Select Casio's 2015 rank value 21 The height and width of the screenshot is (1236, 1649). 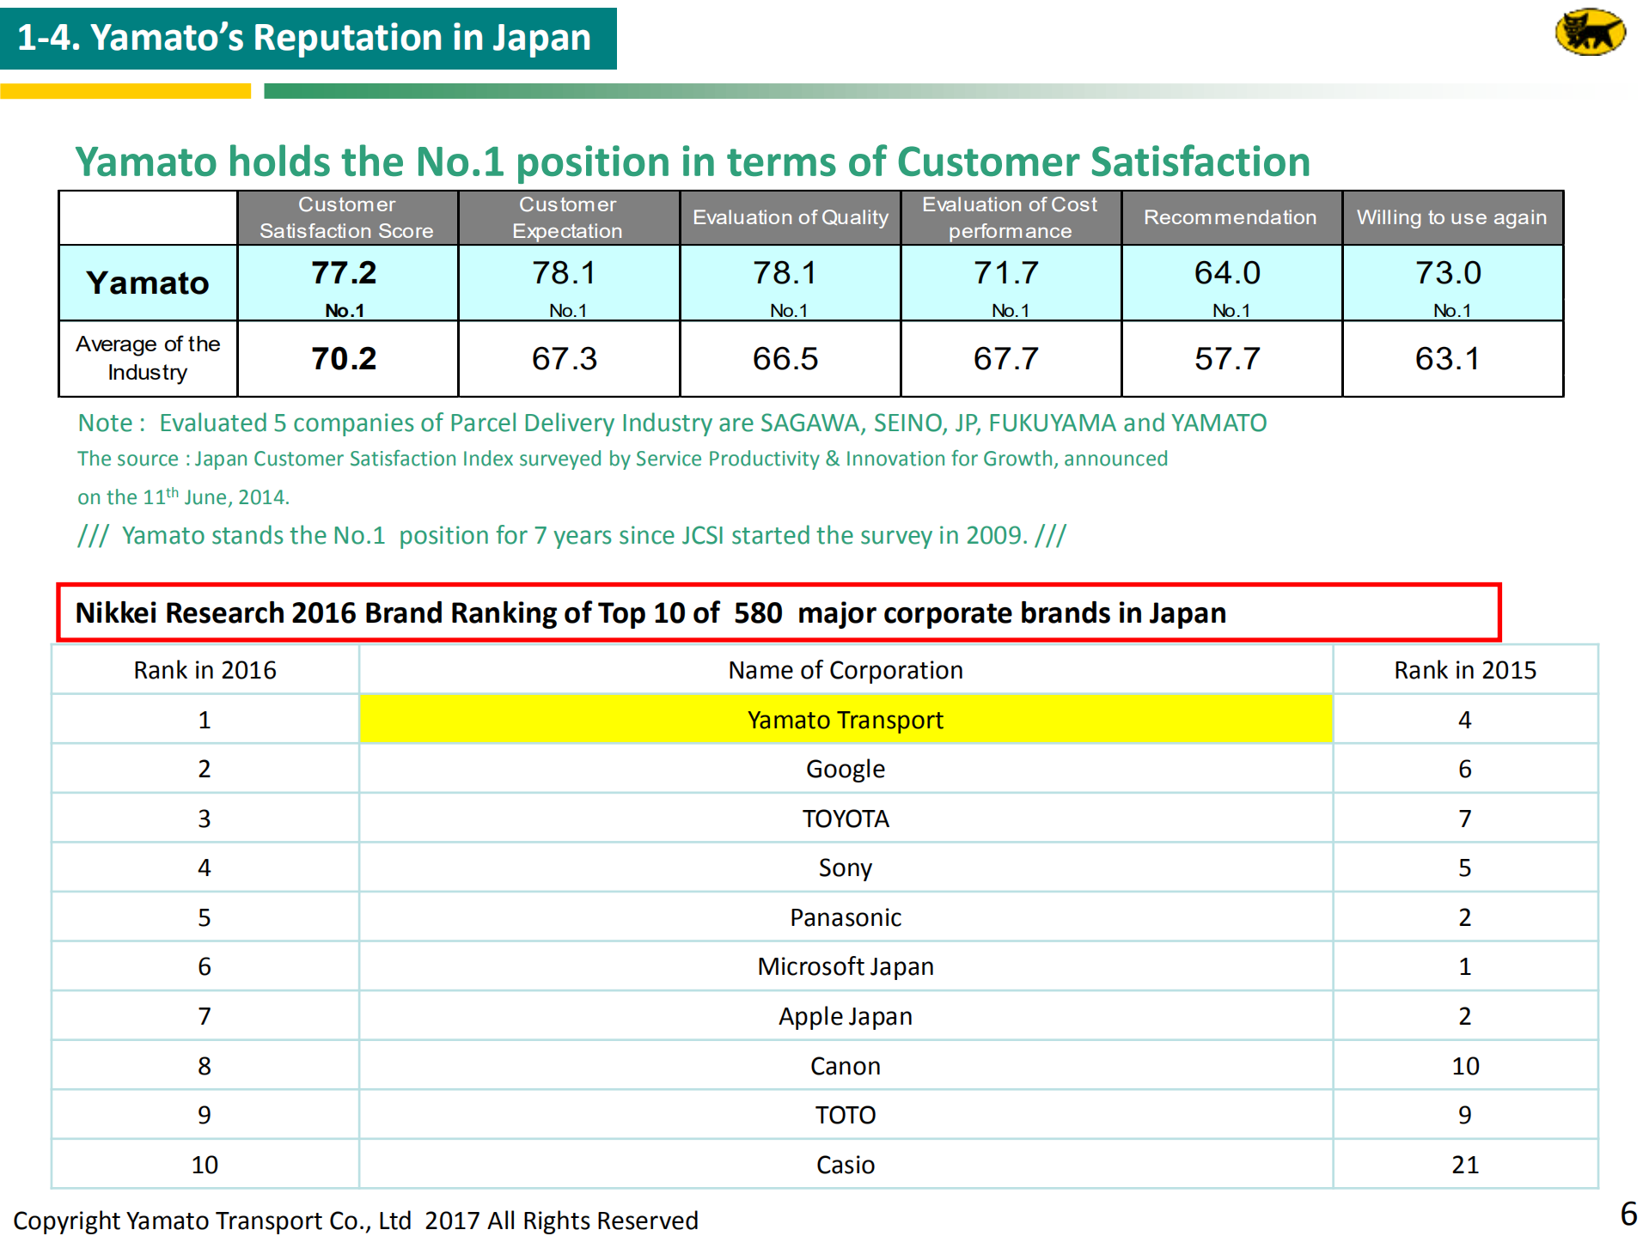[1464, 1165]
